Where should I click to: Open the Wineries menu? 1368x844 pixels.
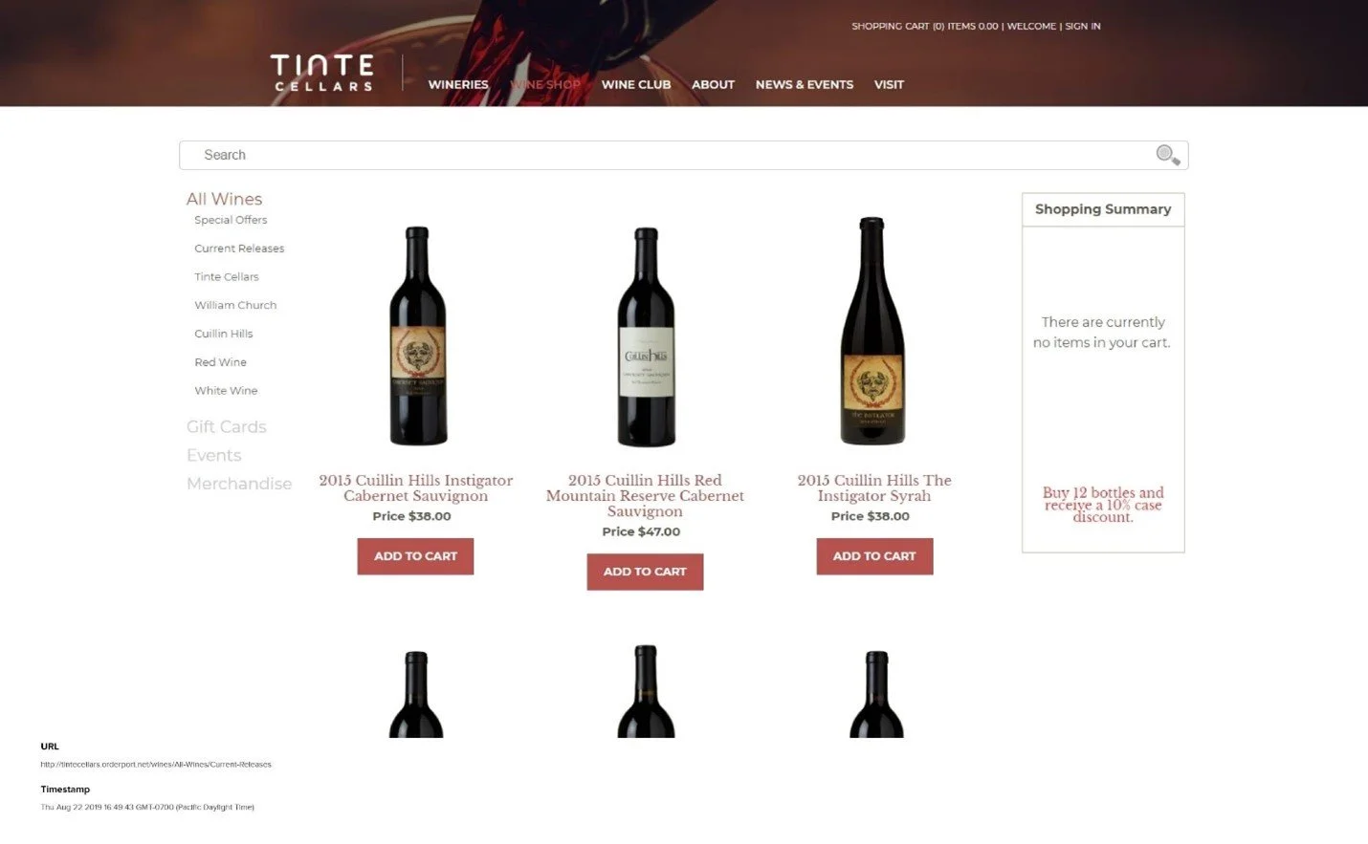[458, 84]
